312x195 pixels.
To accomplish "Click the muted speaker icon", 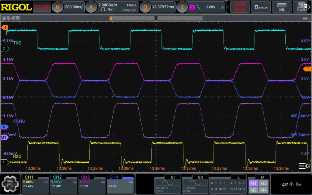I will [292, 184].
